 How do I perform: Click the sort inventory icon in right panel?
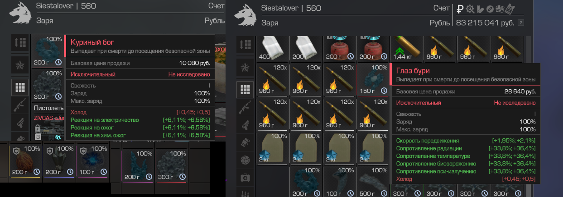[245, 45]
